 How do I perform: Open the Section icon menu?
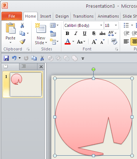point(53,42)
